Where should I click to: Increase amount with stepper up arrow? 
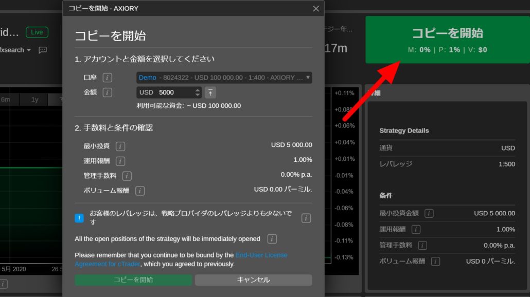(198, 90)
